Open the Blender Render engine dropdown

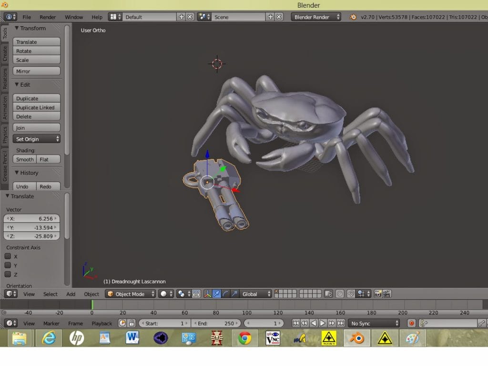pyautogui.click(x=316, y=17)
